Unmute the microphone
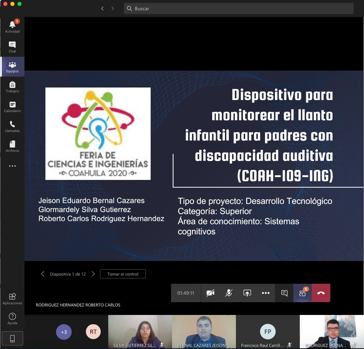This screenshot has width=364, height=349. click(x=229, y=293)
